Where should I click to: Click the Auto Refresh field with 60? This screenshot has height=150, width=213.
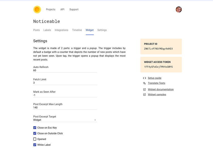[x=65, y=70]
